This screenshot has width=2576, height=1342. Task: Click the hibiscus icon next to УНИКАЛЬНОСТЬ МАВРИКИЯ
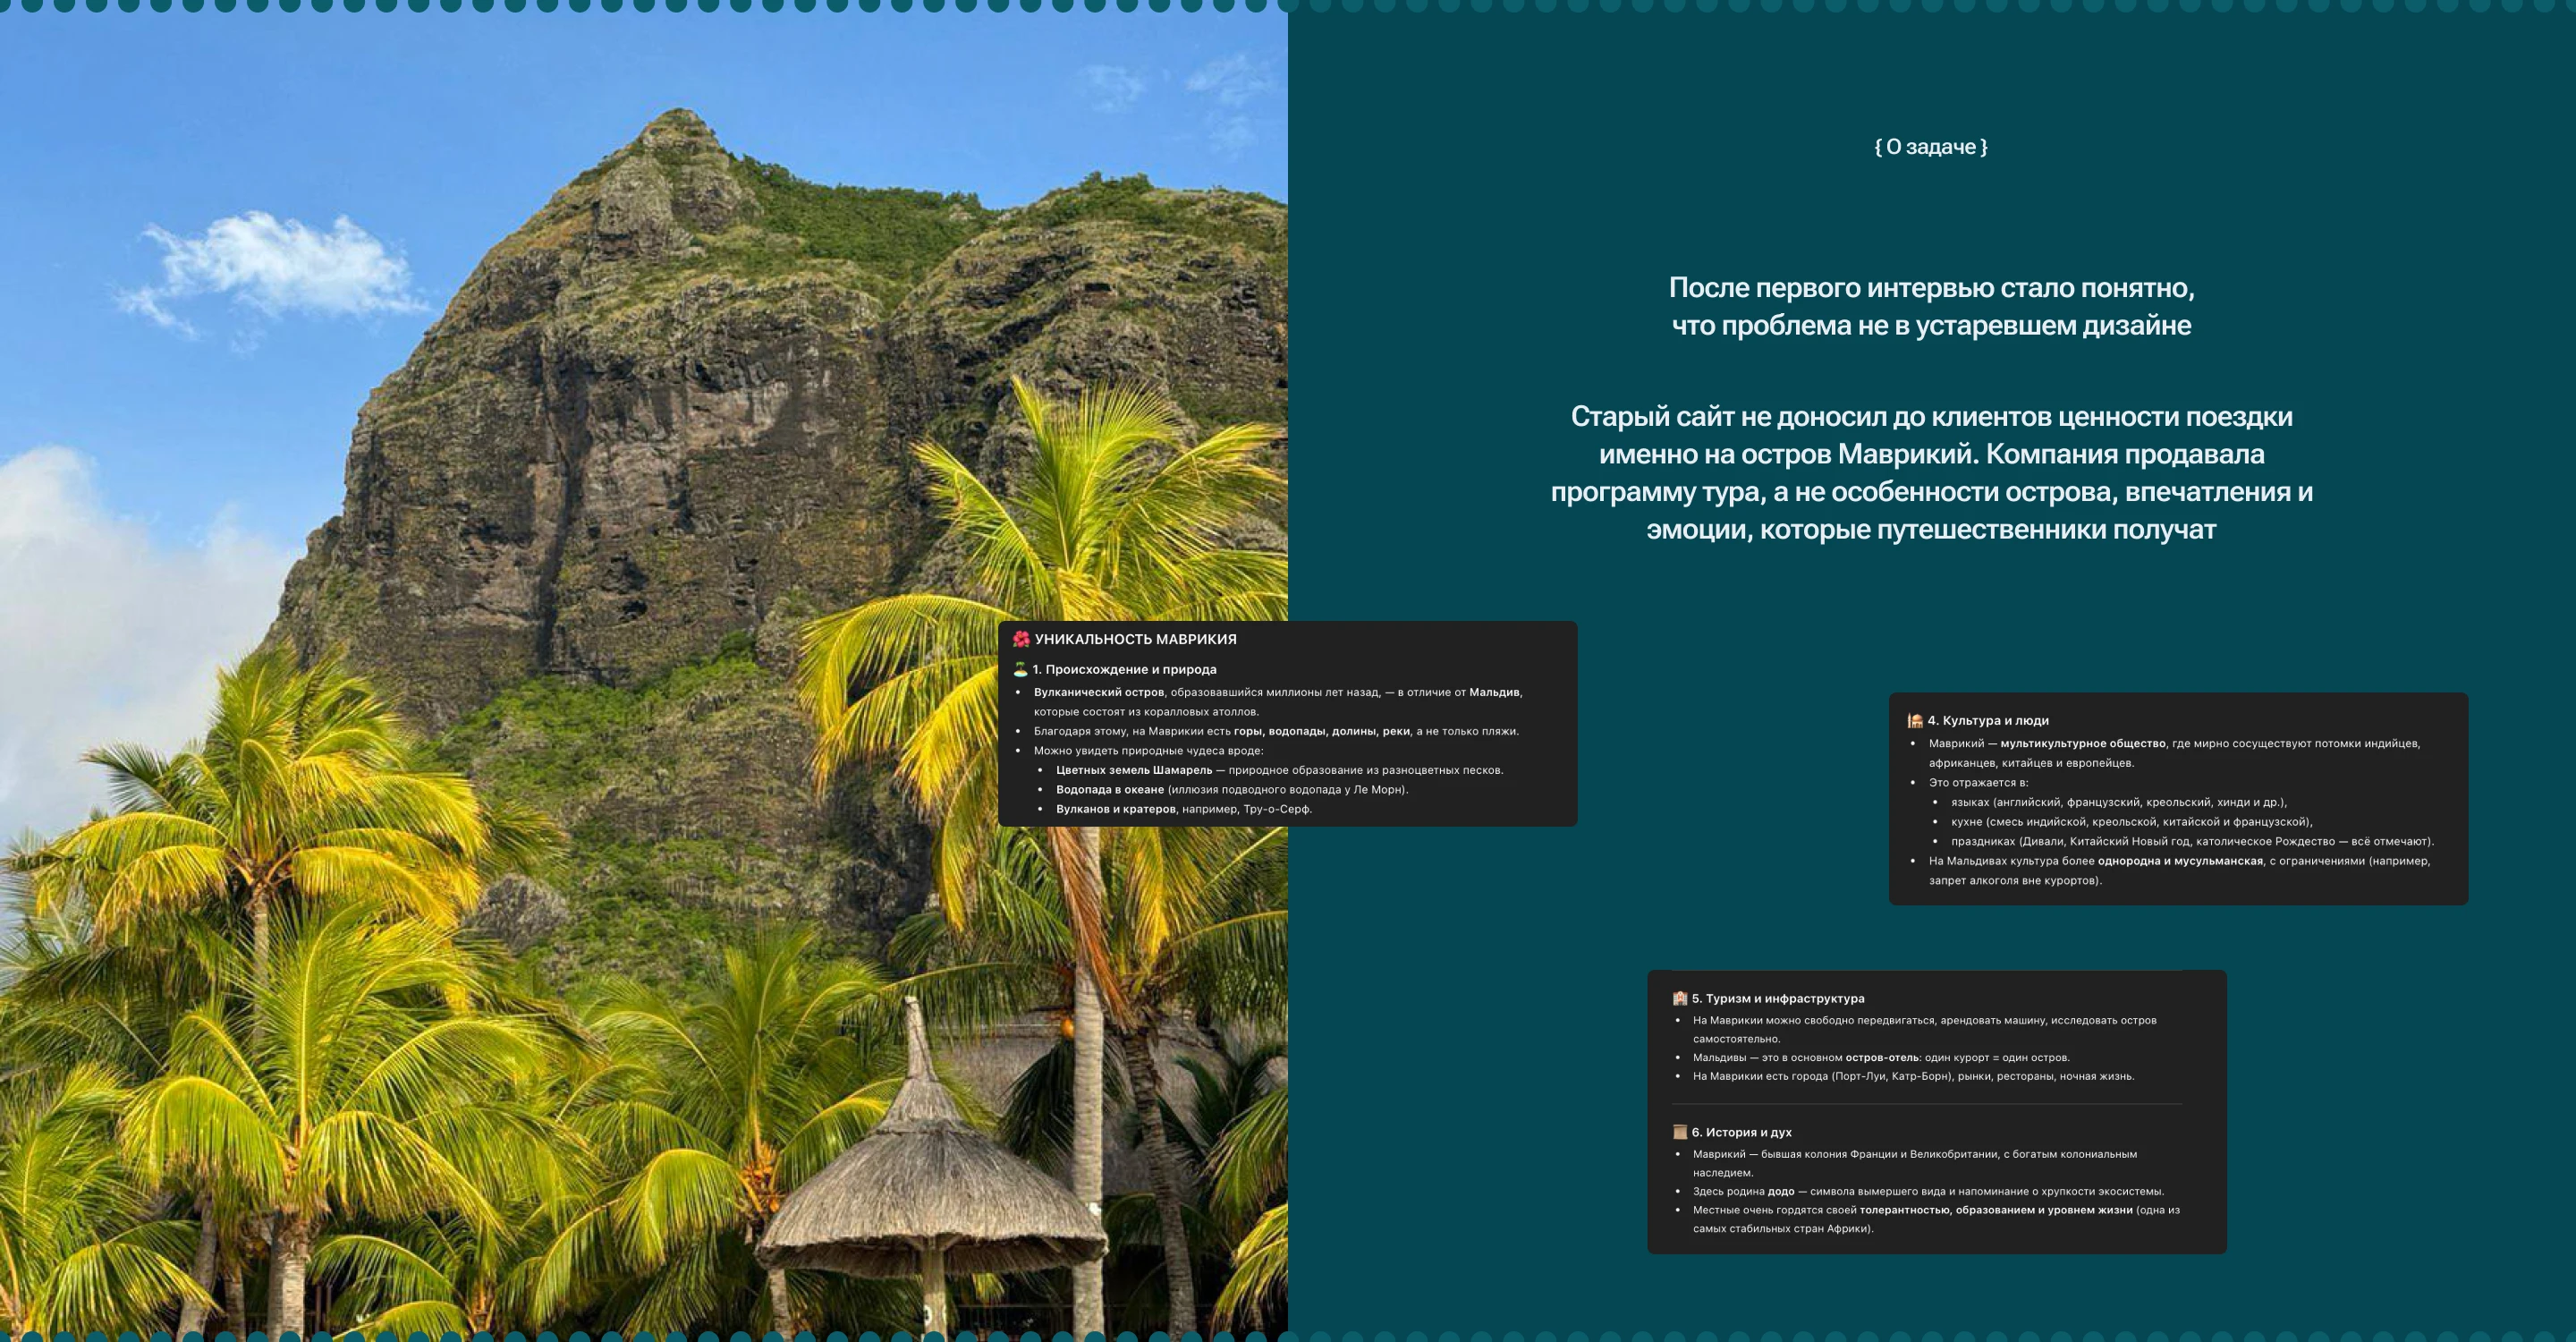click(1022, 638)
